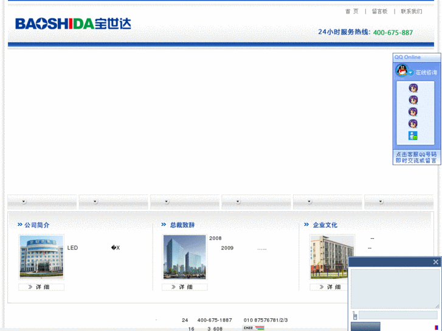This screenshot has width=442, height=331.
Task: Open the third navigation bar dropdown arrow
Action: [x=167, y=202]
